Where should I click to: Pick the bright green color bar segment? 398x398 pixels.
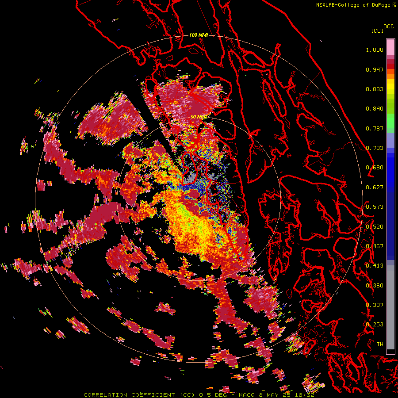click(x=390, y=121)
